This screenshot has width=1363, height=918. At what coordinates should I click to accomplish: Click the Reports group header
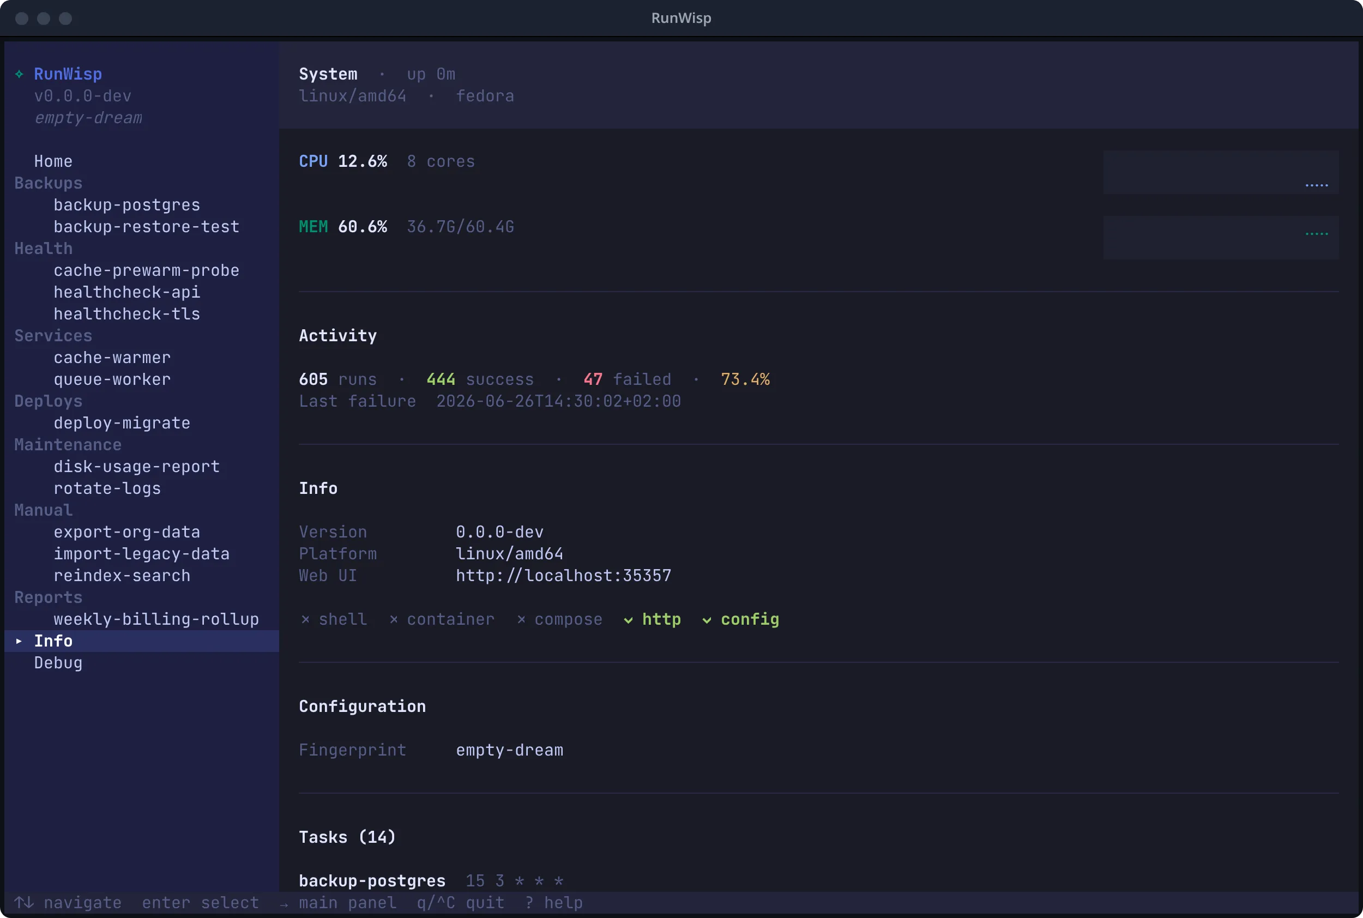(x=49, y=597)
